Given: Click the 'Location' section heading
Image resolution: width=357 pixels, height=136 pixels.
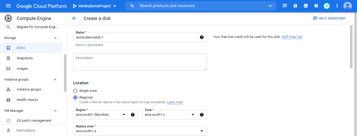Looking at the screenshot, I should (x=81, y=83).
